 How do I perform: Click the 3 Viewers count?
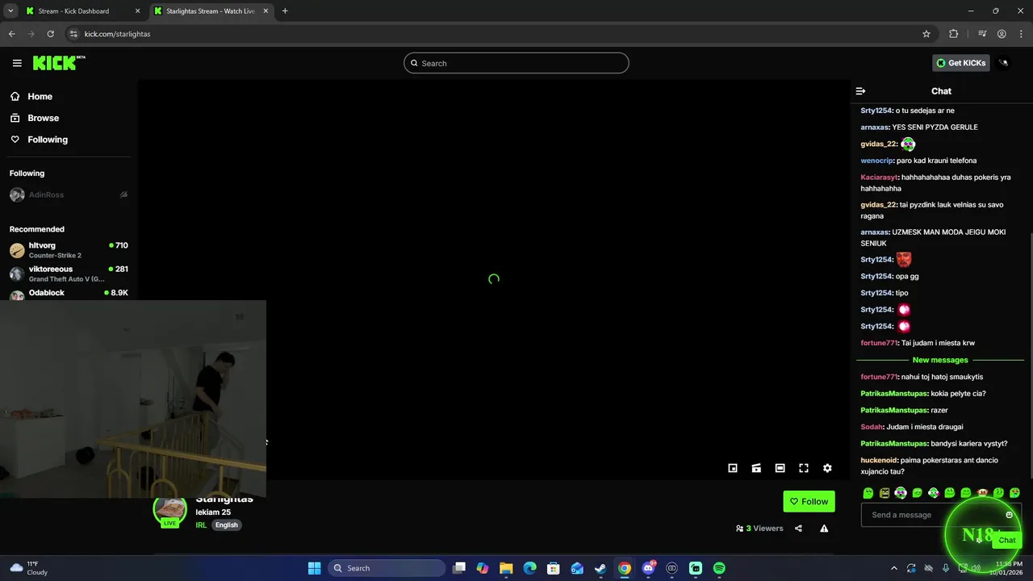click(759, 529)
